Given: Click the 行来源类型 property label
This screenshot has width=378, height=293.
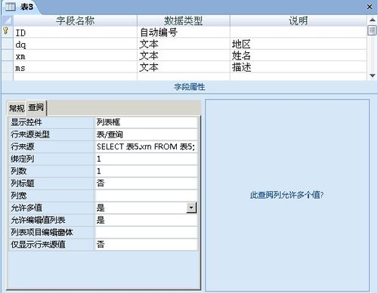Looking at the screenshot, I should tap(51, 134).
